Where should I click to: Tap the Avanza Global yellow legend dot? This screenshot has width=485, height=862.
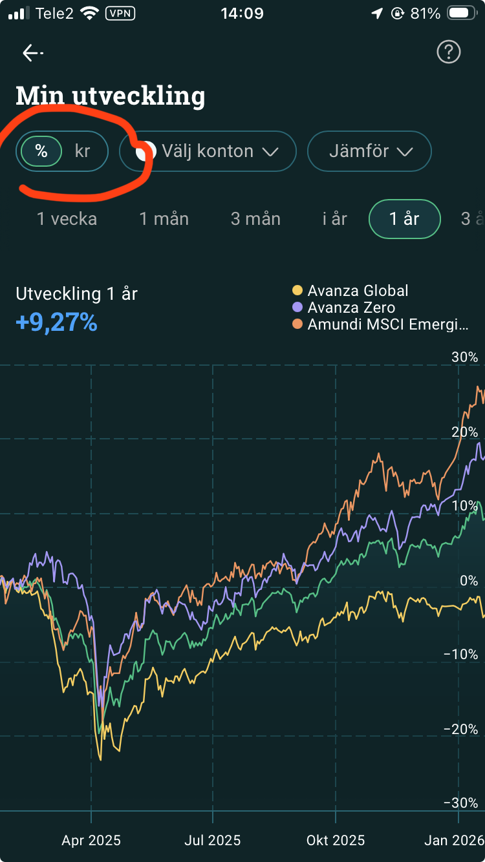297,291
